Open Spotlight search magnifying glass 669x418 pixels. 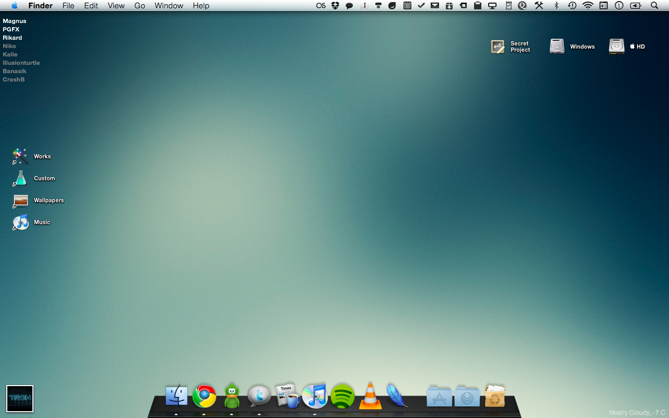coord(654,5)
